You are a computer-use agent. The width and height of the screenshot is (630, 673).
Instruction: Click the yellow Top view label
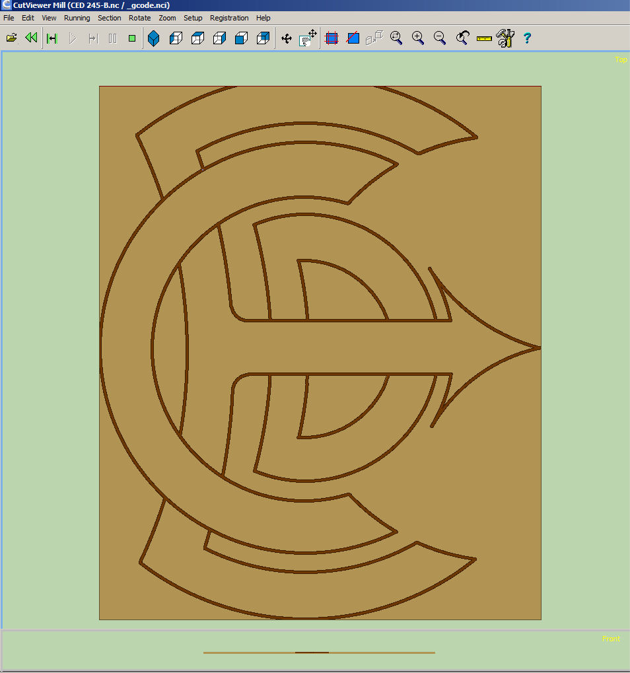pyautogui.click(x=621, y=59)
